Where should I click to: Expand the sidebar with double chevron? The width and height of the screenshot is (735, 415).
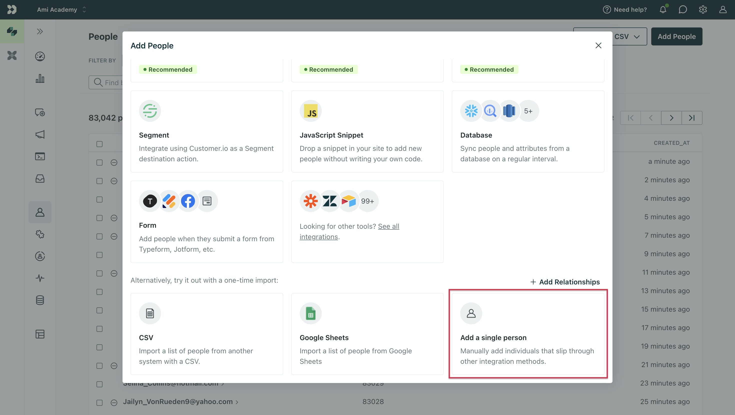coord(40,31)
